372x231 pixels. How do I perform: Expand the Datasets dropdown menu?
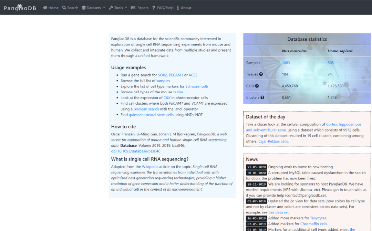[94, 8]
